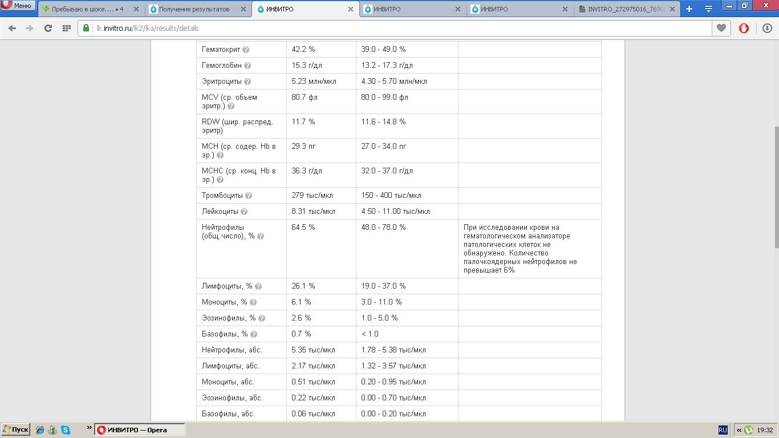Reload the page with the refresh icon
The width and height of the screenshot is (779, 438).
pyautogui.click(x=48, y=28)
